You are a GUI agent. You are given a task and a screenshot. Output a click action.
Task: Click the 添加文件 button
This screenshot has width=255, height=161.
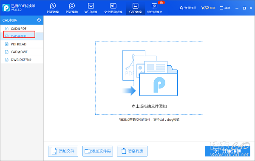(63, 151)
